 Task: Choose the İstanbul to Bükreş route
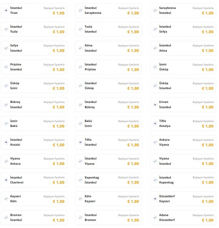click(x=109, y=105)
